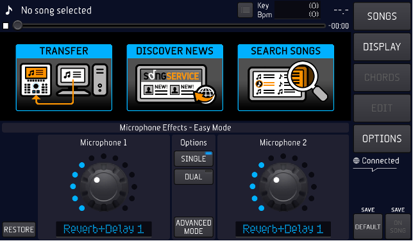Open the Transfer tile with computer icon

coord(64,78)
